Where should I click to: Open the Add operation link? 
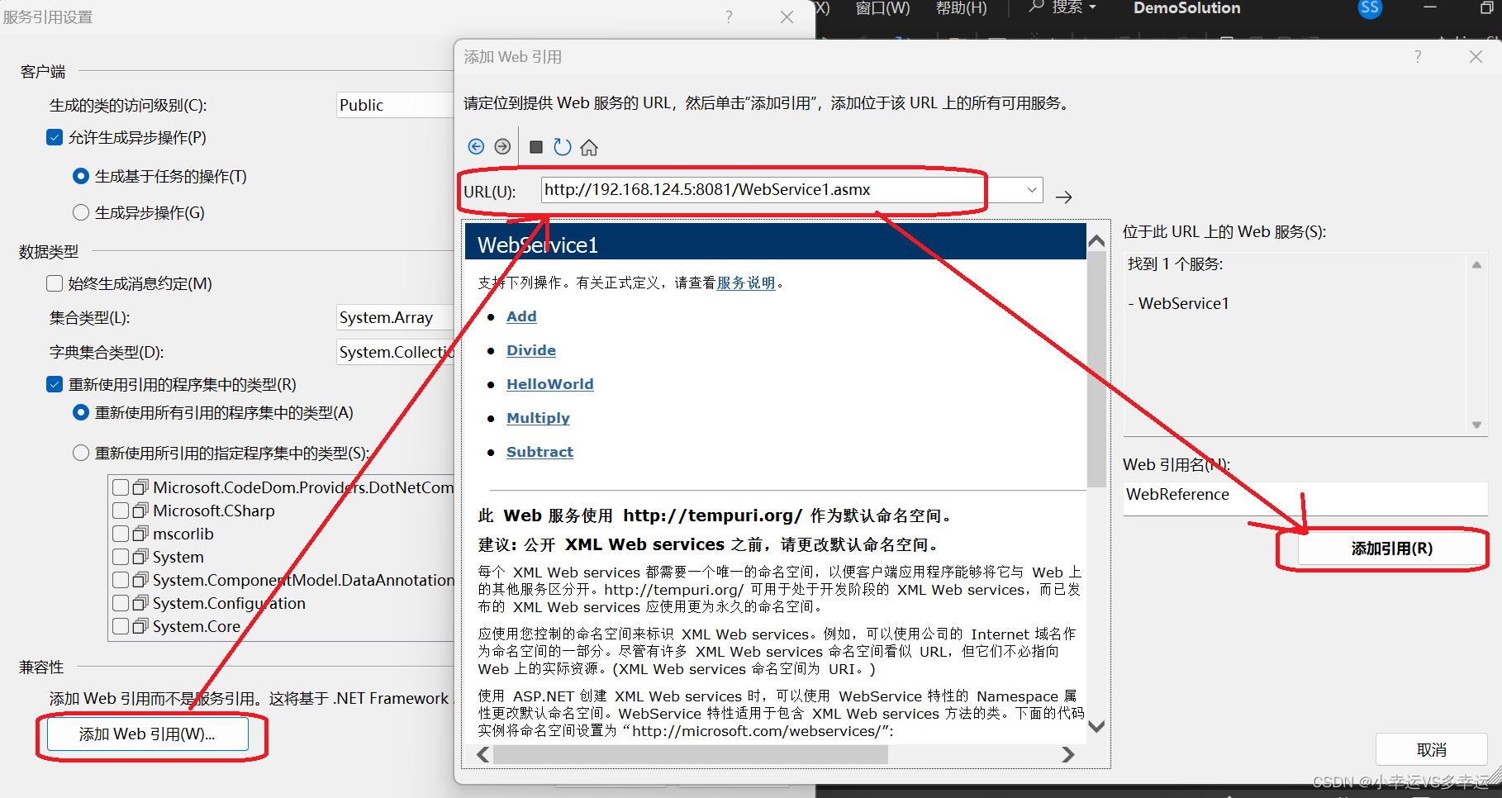click(521, 316)
